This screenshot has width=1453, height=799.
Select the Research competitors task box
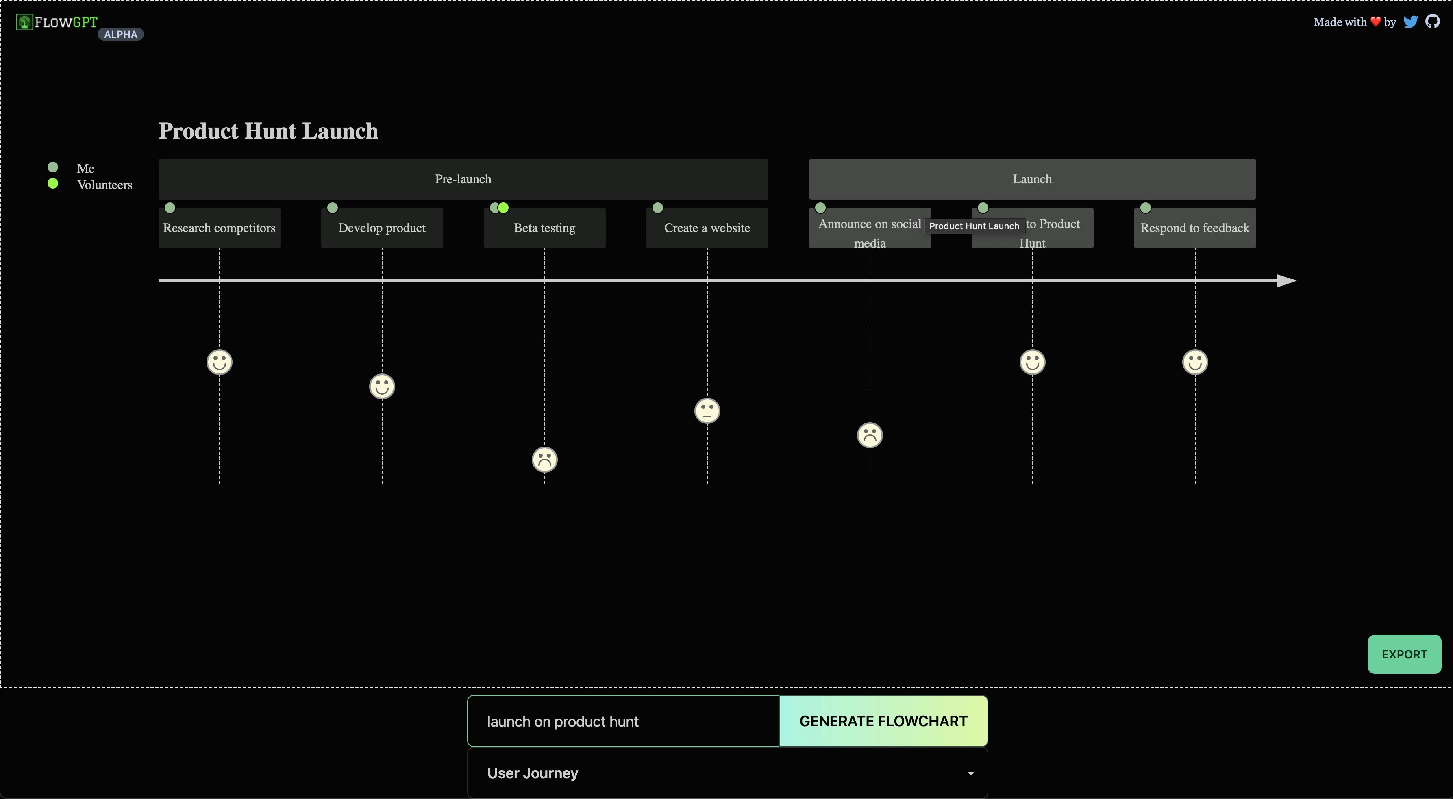pos(220,228)
